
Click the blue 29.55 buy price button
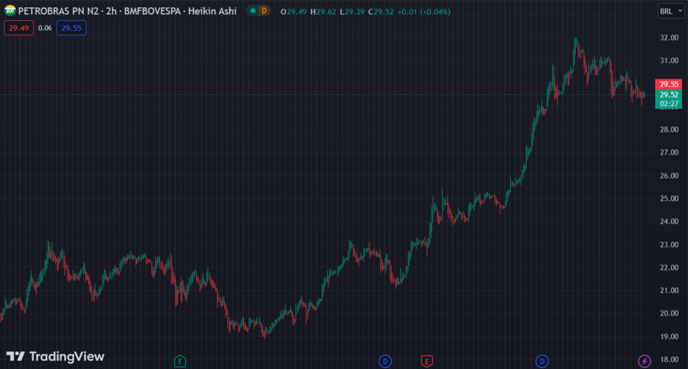click(x=71, y=28)
